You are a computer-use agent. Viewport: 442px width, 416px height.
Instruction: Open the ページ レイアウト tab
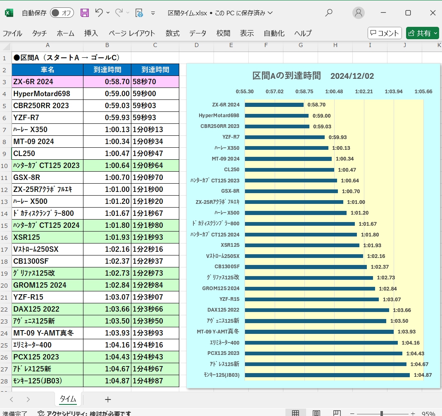[132, 33]
